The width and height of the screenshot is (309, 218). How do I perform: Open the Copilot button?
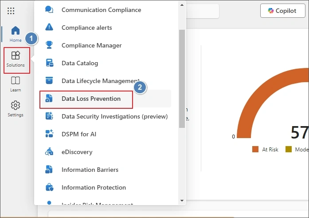pyautogui.click(x=282, y=11)
